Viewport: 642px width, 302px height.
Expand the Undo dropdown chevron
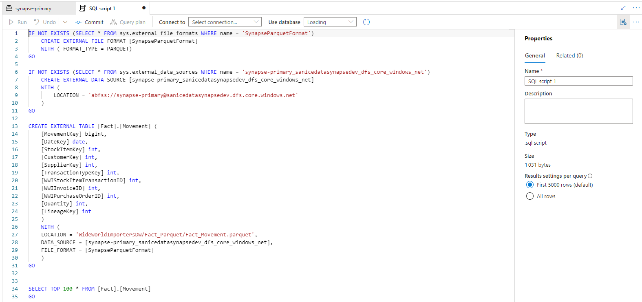tap(65, 22)
